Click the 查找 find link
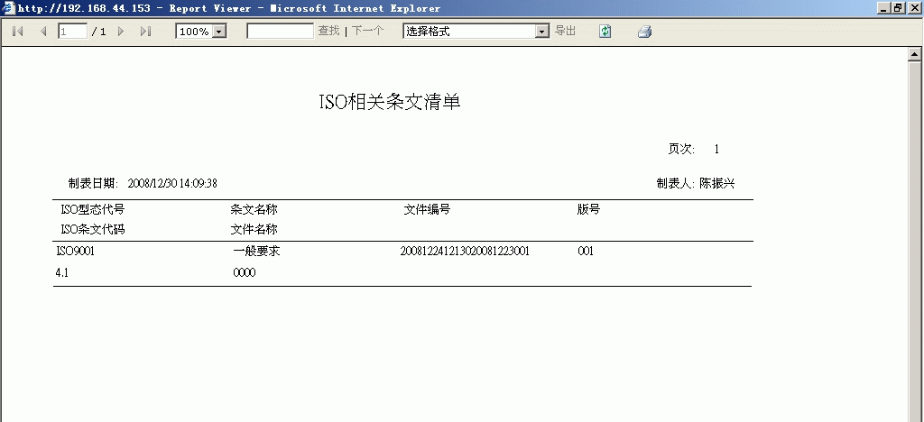The height and width of the screenshot is (422, 924). pyautogui.click(x=328, y=32)
